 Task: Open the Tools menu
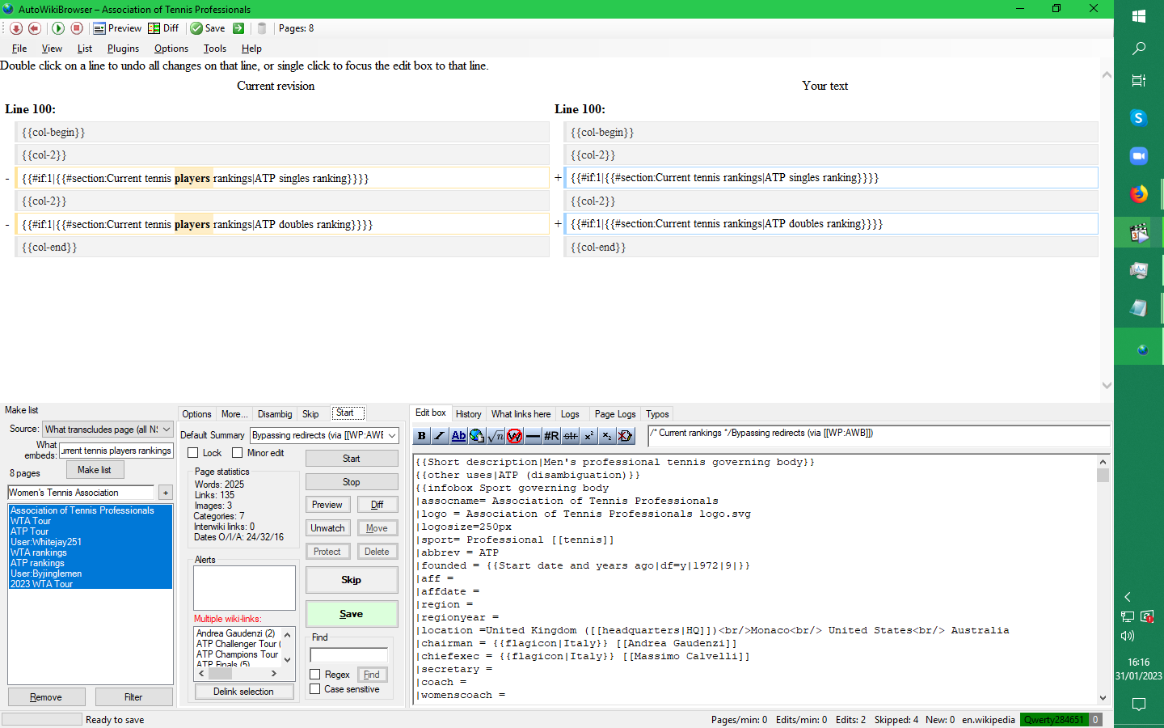pos(215,49)
